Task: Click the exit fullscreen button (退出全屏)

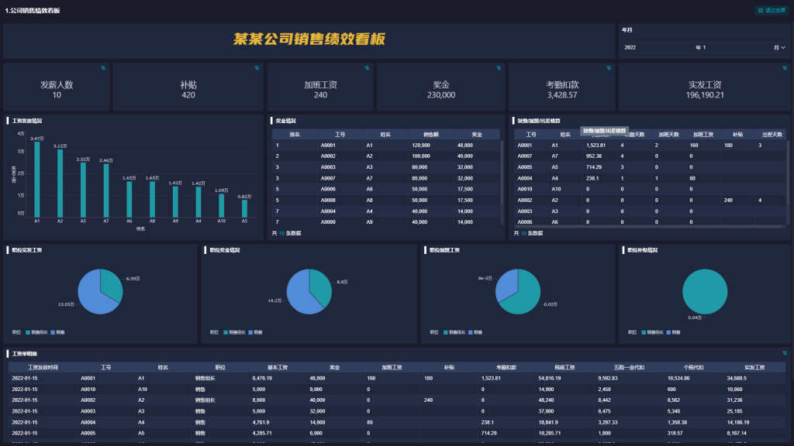Action: click(772, 10)
